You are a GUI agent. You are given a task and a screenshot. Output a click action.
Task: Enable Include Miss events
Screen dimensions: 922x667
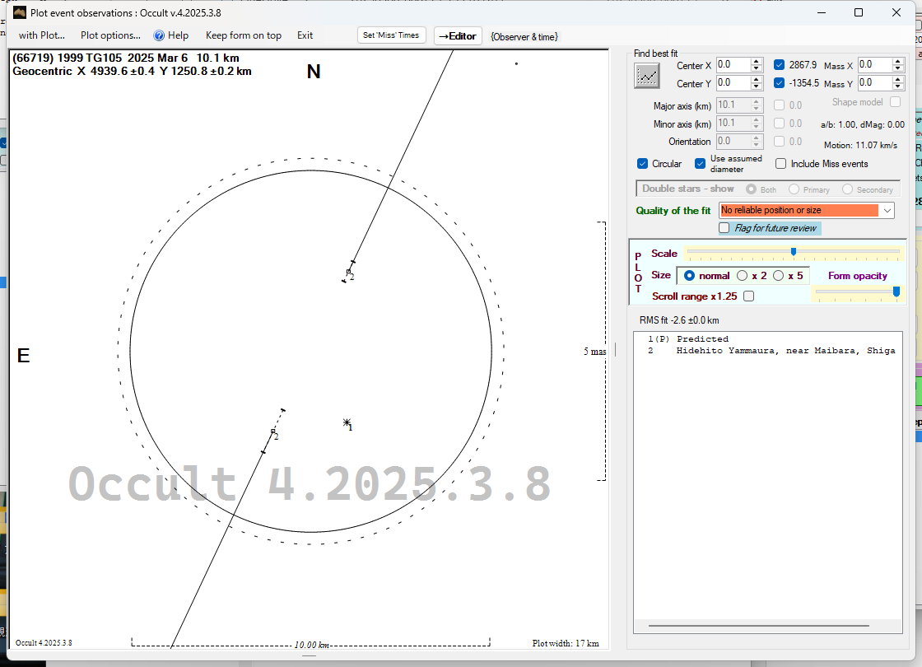pos(781,164)
